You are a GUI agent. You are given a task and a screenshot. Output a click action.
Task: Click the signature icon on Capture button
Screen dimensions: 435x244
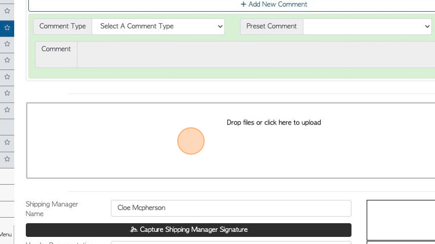tap(134, 229)
